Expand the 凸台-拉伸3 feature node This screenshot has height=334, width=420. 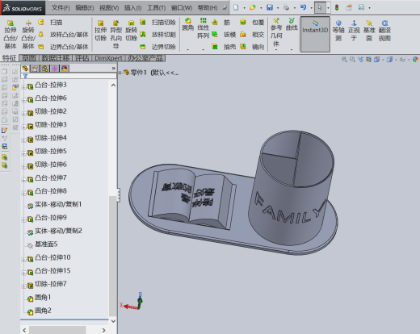24,87
